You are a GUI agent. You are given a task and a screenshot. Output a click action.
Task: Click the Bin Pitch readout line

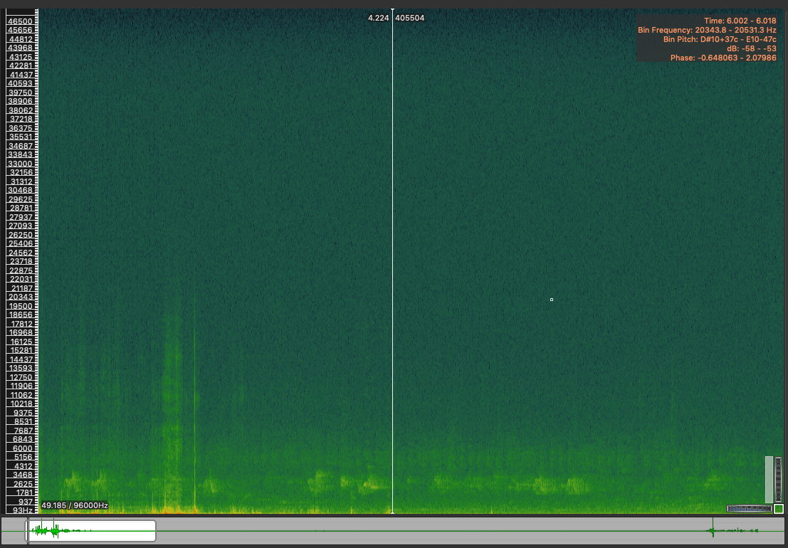(x=720, y=39)
